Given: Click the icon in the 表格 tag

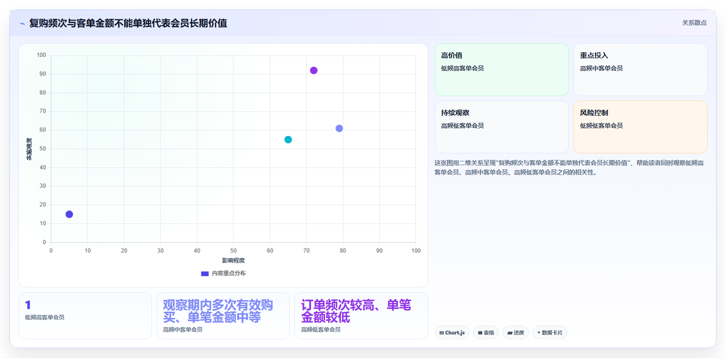Looking at the screenshot, I should (x=480, y=333).
